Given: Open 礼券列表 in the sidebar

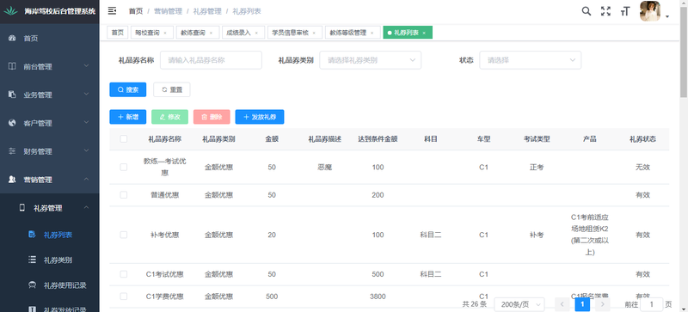Looking at the screenshot, I should pyautogui.click(x=49, y=235).
